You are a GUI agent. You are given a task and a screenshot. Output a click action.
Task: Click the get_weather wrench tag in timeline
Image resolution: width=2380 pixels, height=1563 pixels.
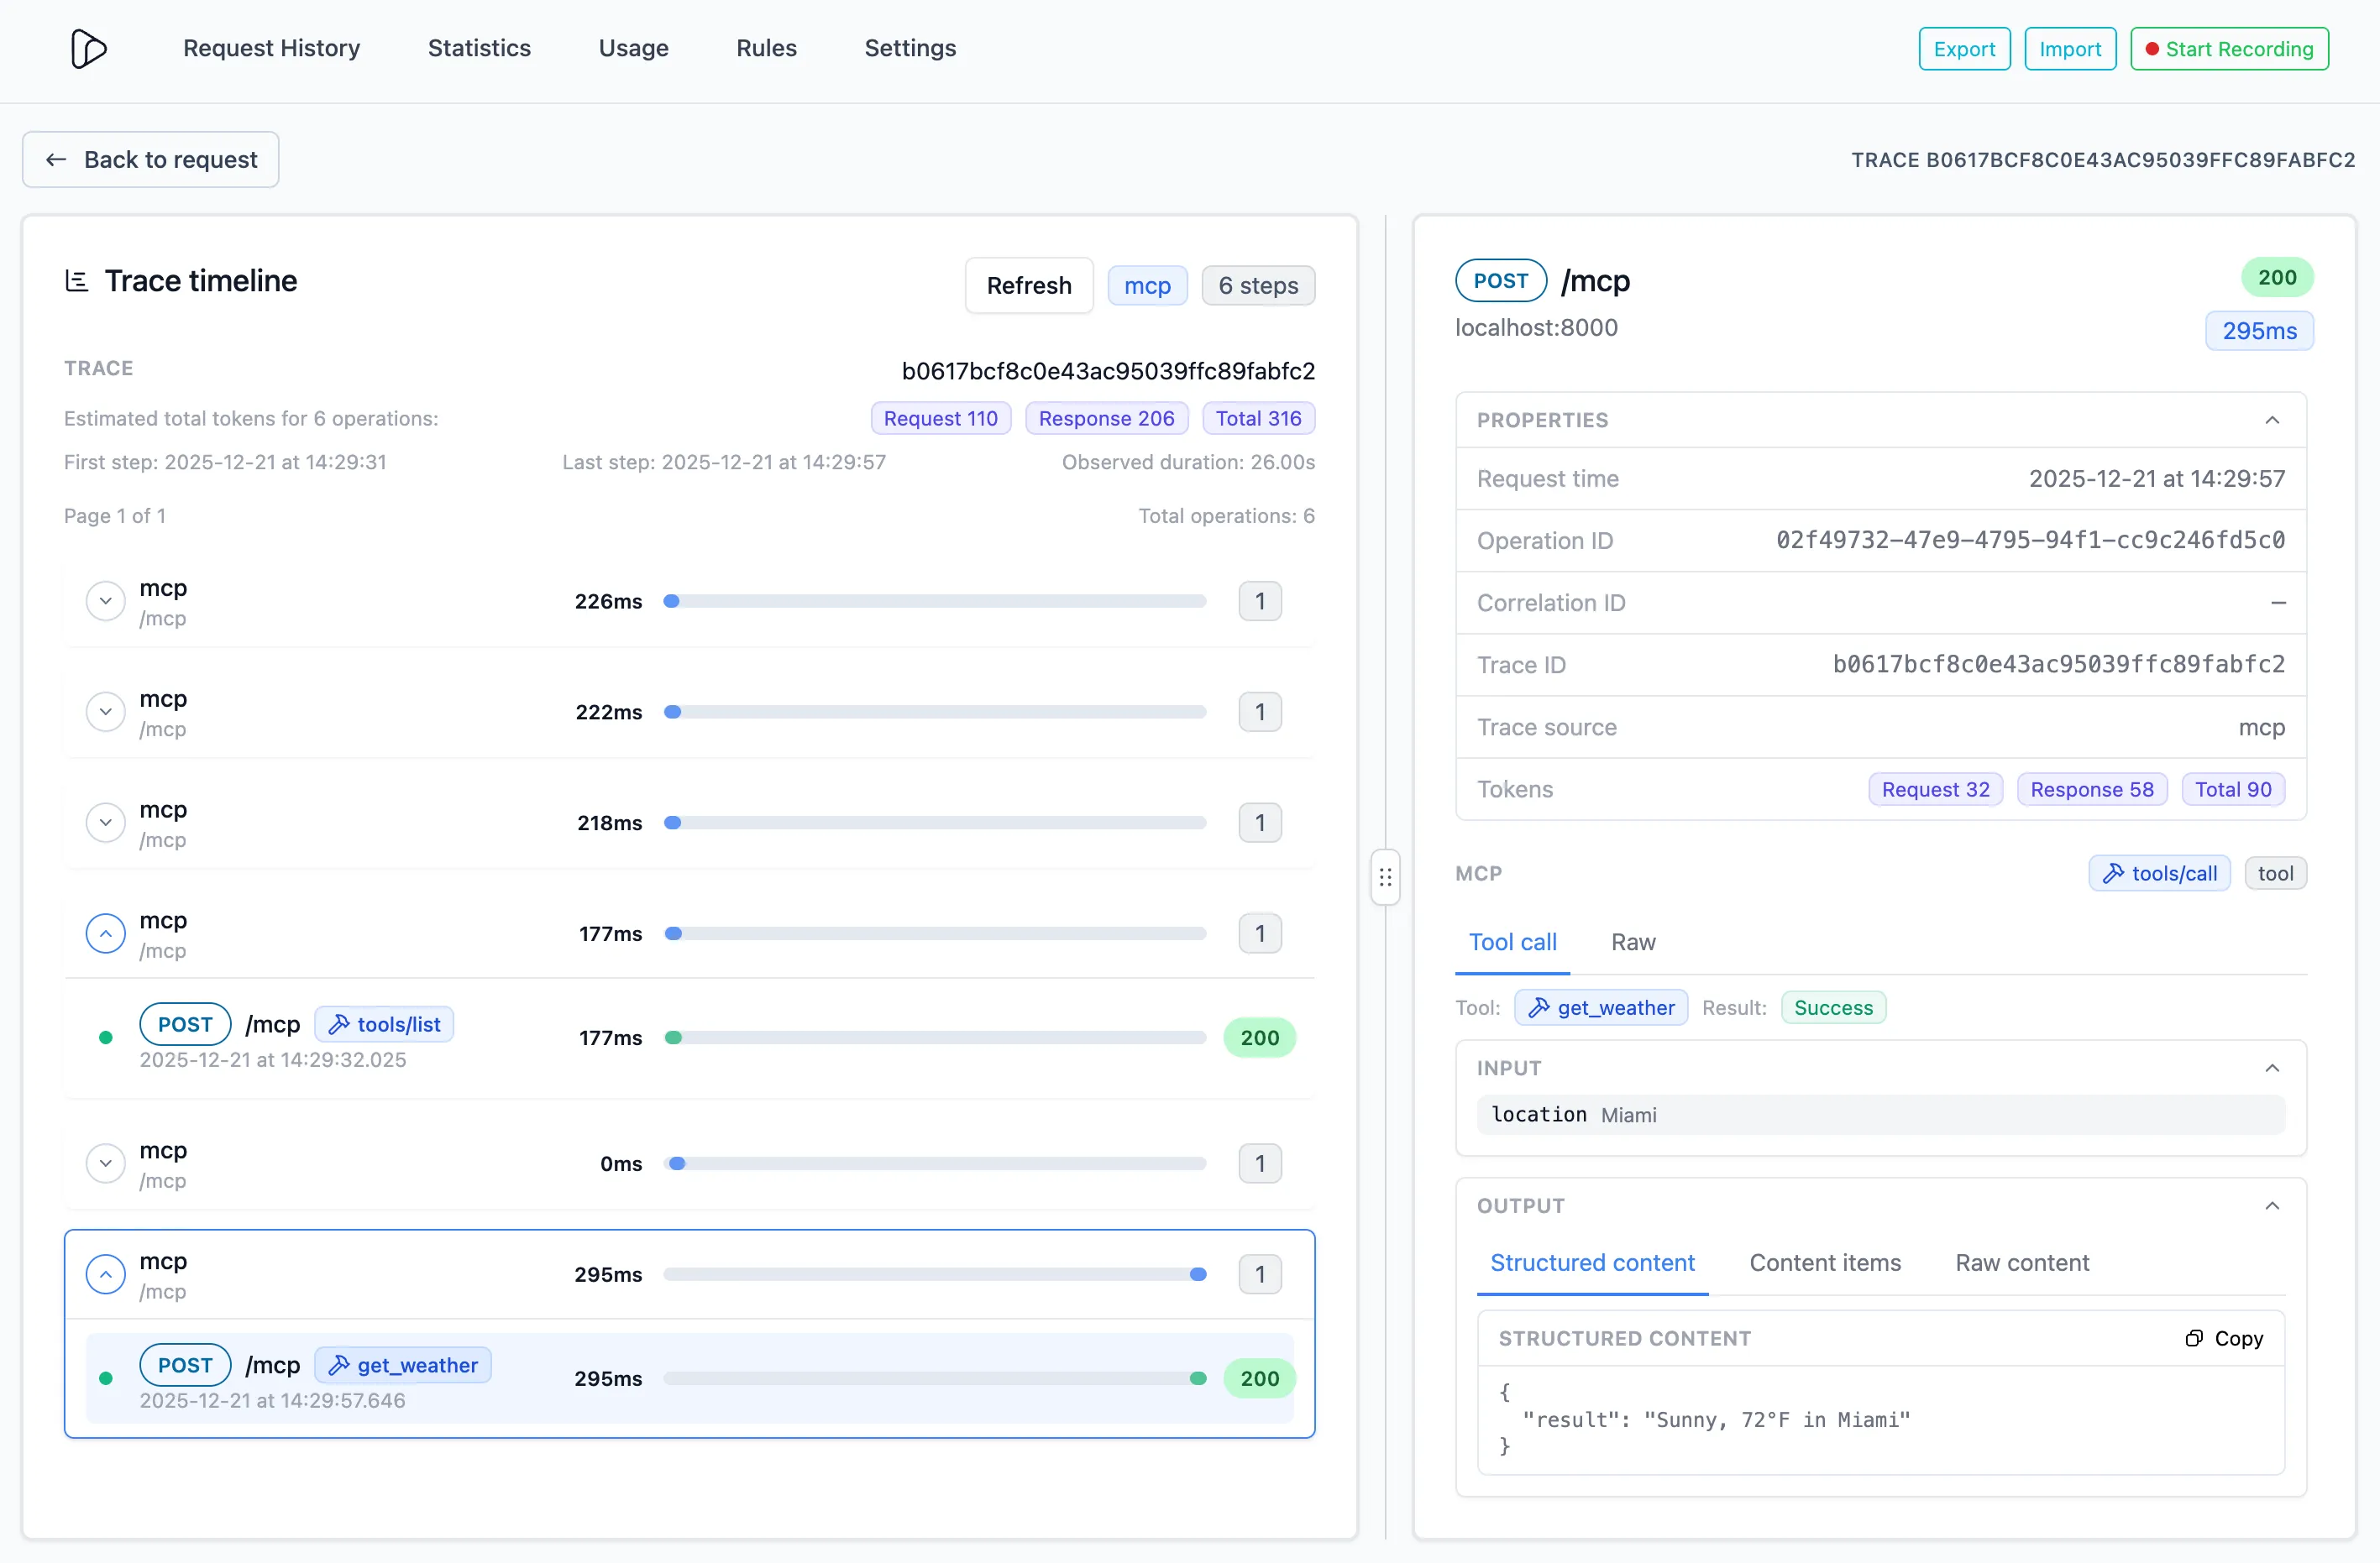click(x=403, y=1365)
